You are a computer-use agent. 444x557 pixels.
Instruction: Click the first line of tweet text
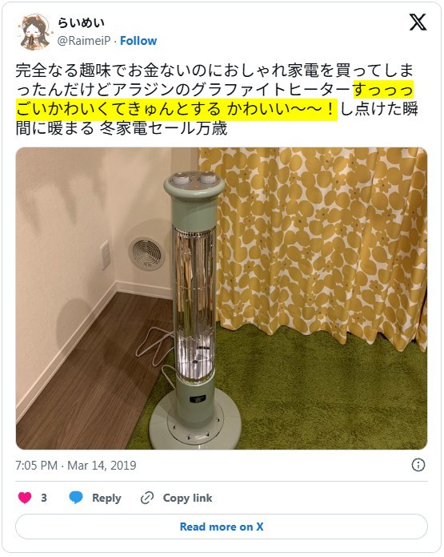tap(214, 71)
